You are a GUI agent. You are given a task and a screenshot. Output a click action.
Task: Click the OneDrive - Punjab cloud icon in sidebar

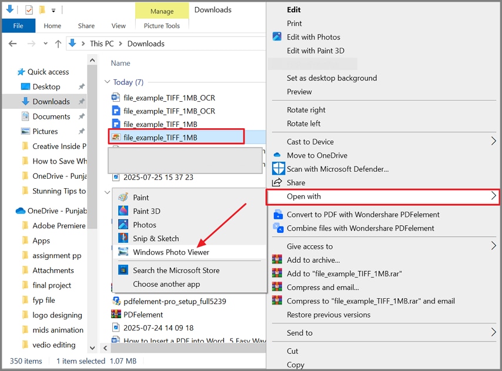point(20,210)
